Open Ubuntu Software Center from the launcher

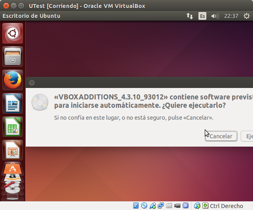click(13, 168)
